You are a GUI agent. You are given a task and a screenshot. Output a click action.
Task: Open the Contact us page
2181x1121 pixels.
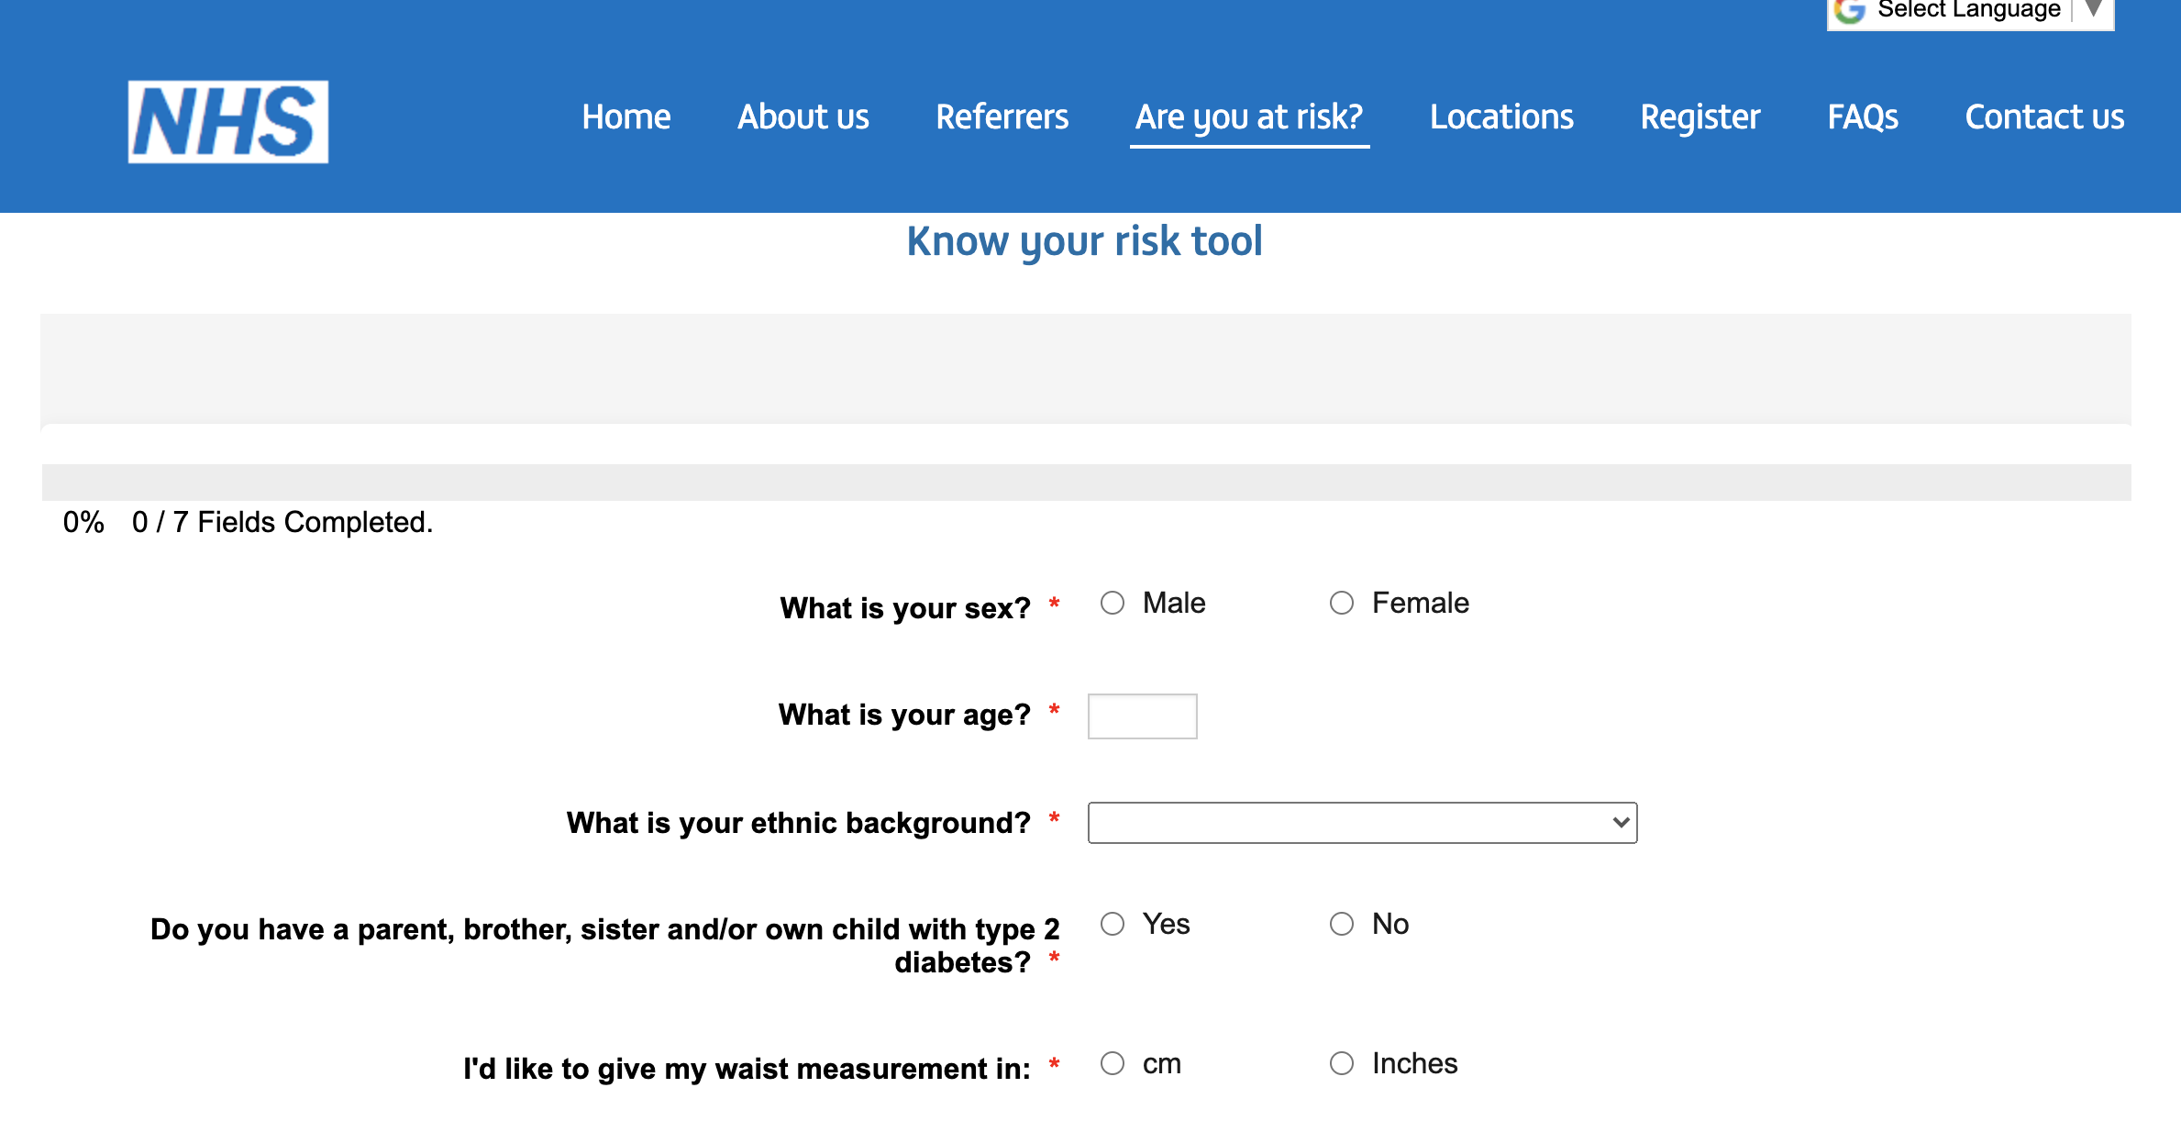click(2044, 117)
